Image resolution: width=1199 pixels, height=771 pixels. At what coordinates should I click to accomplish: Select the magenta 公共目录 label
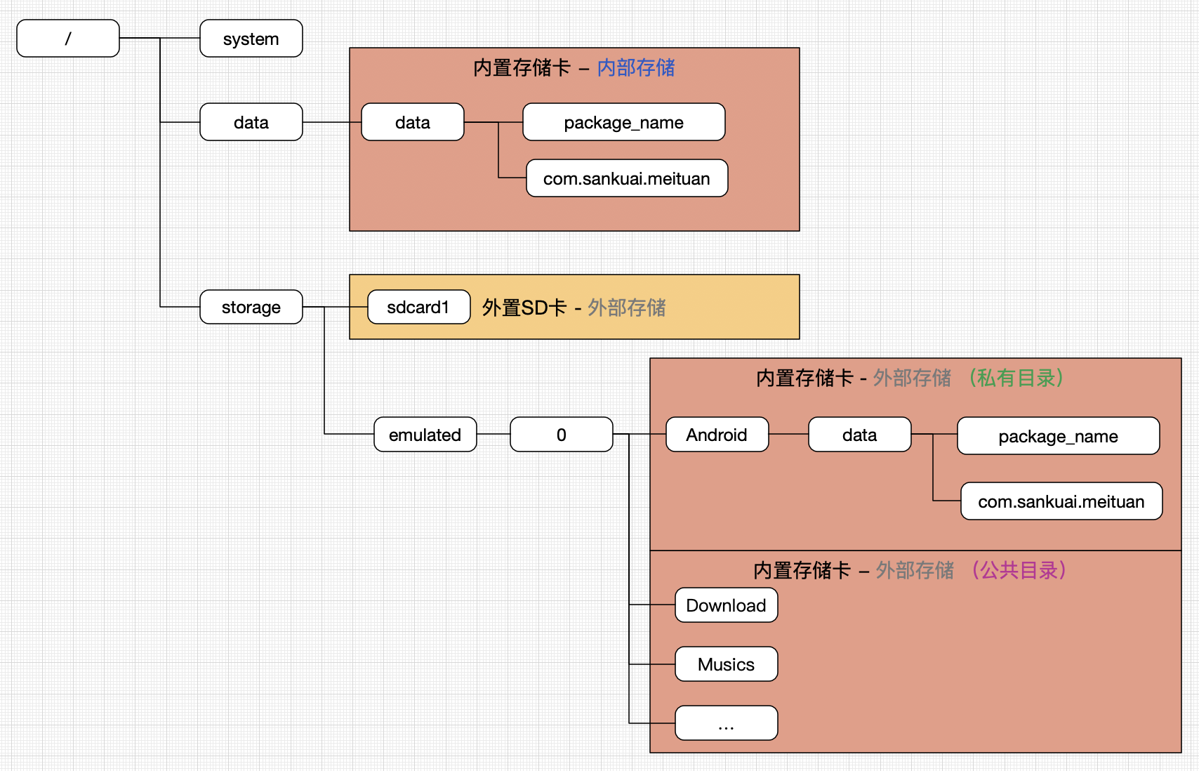coord(1019,570)
